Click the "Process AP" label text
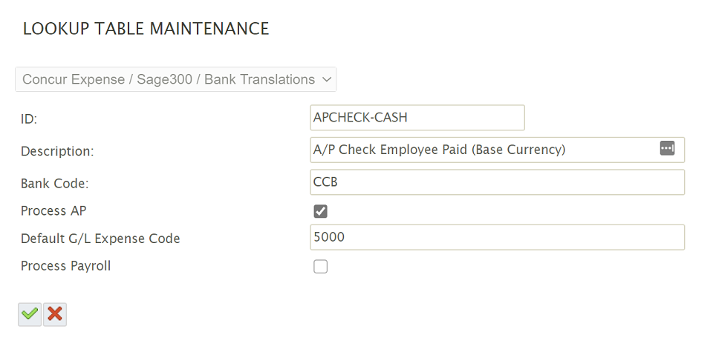This screenshot has width=713, height=346. point(53,211)
